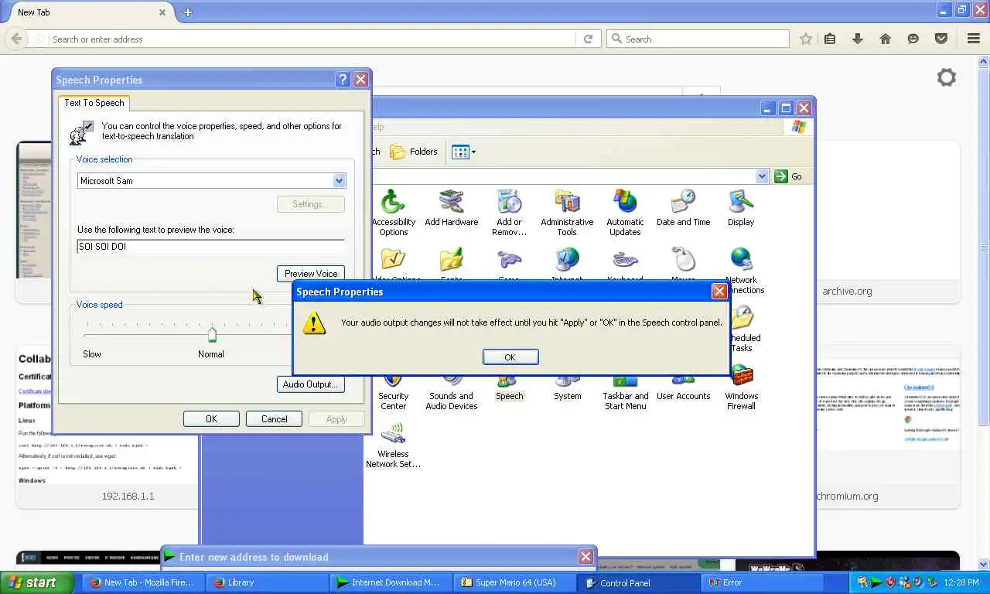This screenshot has height=594, width=990.
Task: Click OK in audio output warning dialog
Action: click(510, 357)
